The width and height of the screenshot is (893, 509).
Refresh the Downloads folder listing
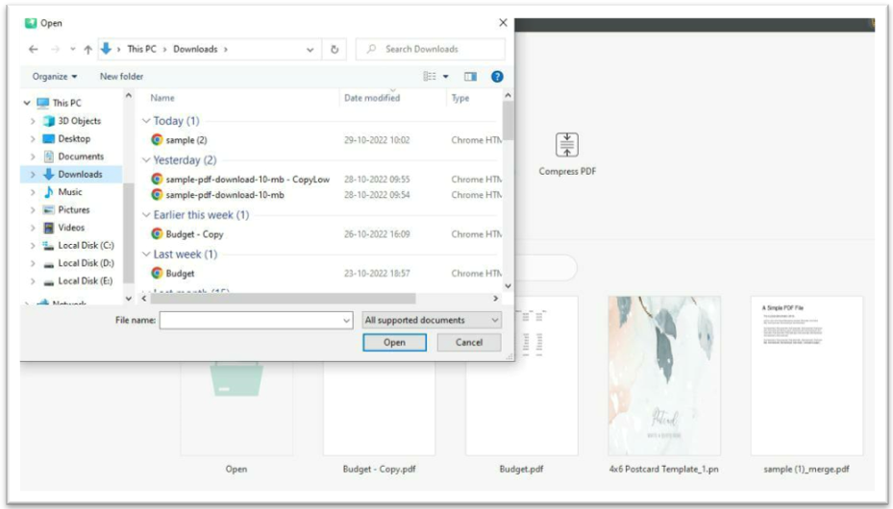point(335,50)
